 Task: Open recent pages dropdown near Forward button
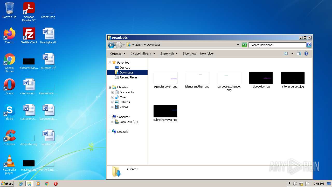pos(124,45)
